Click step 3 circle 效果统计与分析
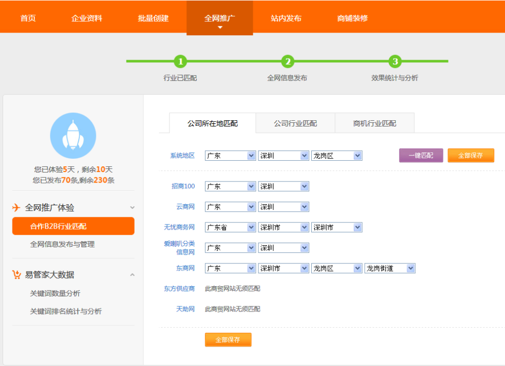The width and height of the screenshot is (505, 366). point(395,62)
